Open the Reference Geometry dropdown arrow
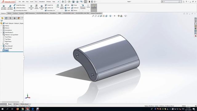The height and width of the screenshot is (111, 197). [83, 10]
